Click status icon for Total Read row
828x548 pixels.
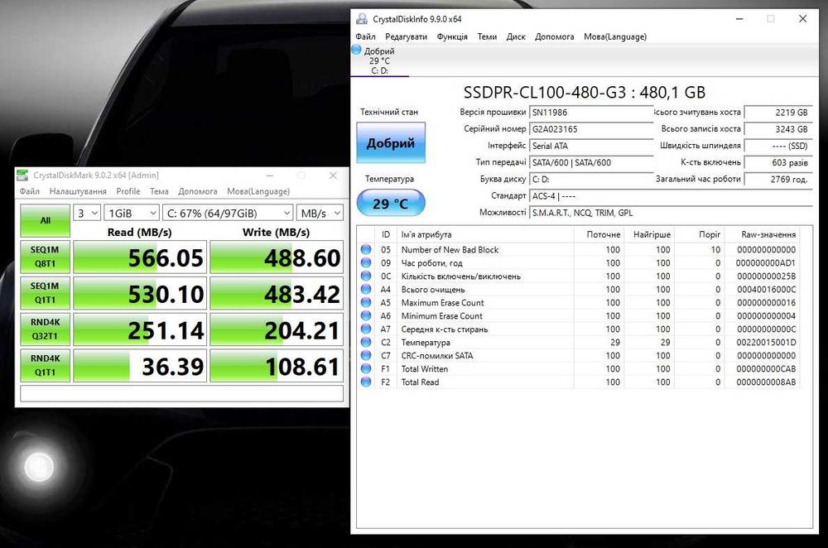point(365,381)
